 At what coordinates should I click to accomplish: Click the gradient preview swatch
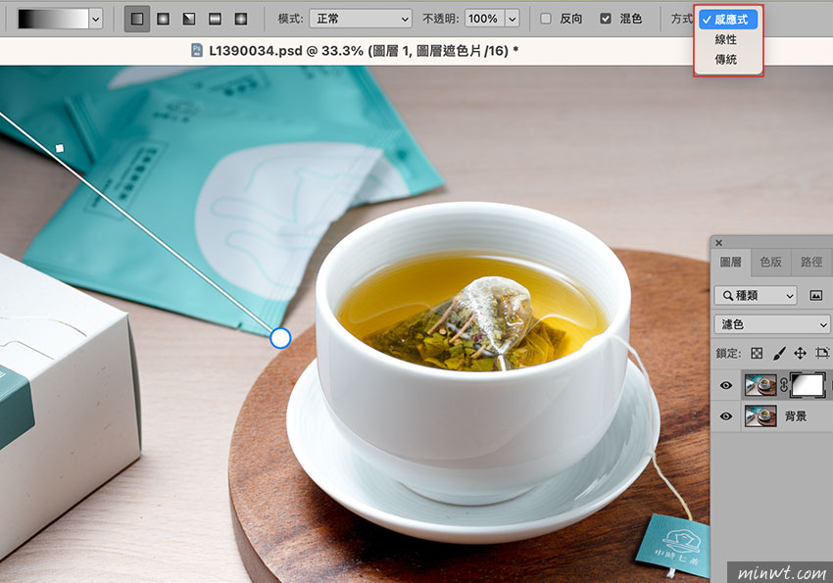(x=53, y=20)
